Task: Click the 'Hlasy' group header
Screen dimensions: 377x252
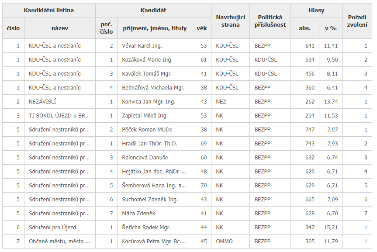Action: 316,10
